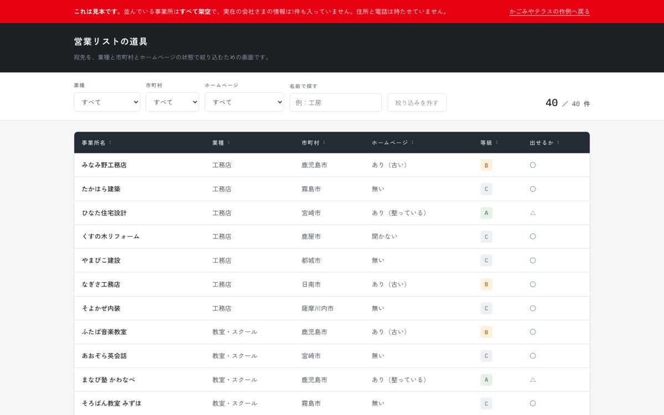This screenshot has width=664, height=415.
Task: Select the みなみ野工務店 name cell
Action: (x=104, y=165)
